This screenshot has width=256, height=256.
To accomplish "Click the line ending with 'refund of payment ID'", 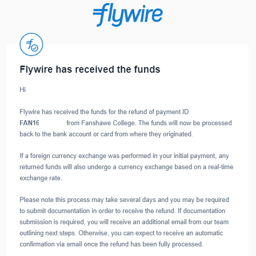I will (104, 112).
